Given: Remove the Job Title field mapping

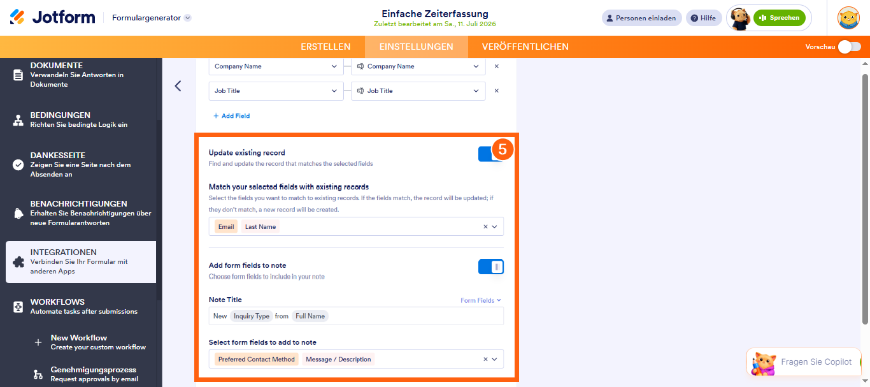Looking at the screenshot, I should [497, 91].
